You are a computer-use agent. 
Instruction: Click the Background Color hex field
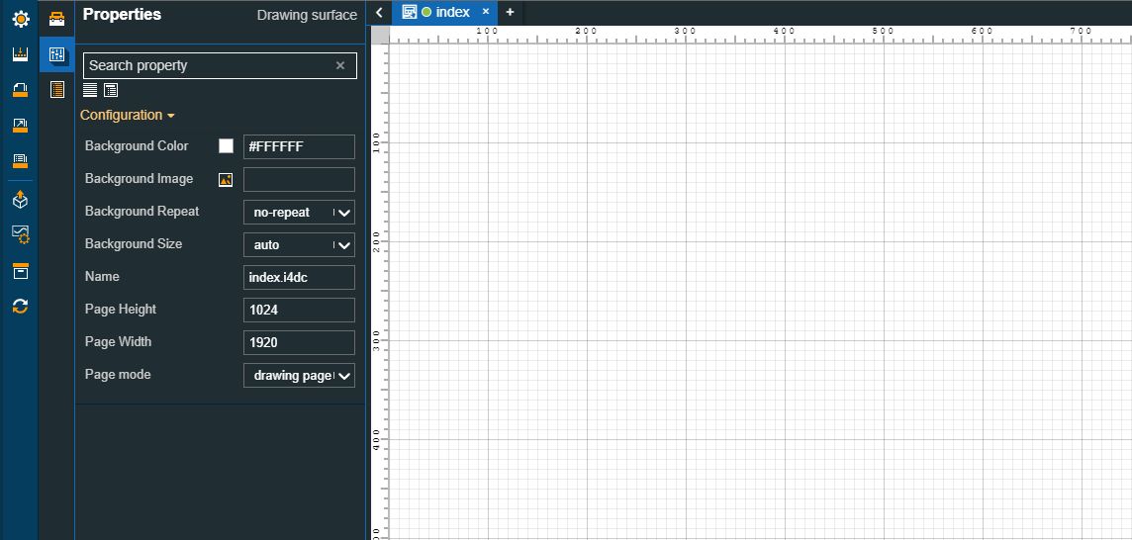(299, 146)
